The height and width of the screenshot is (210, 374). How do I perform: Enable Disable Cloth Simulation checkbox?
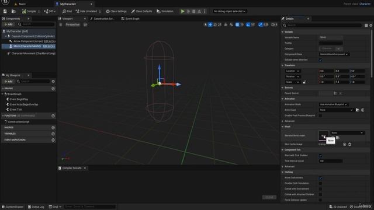[x=320, y=183]
